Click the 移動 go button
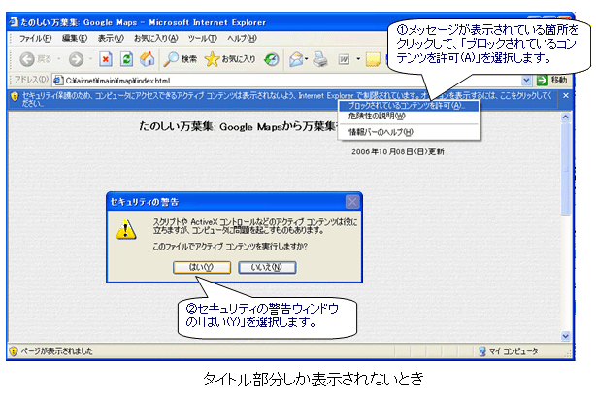596x400 pixels. pyautogui.click(x=552, y=81)
